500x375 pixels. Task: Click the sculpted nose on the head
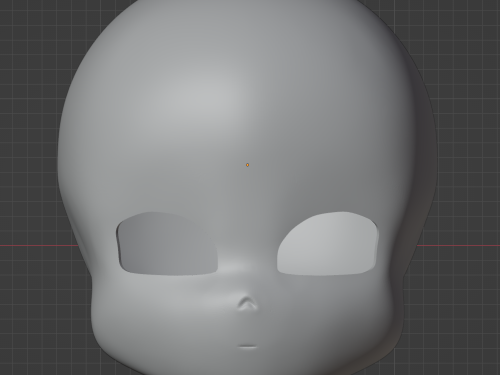click(x=247, y=303)
